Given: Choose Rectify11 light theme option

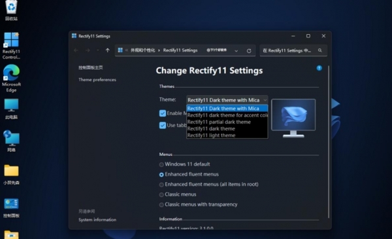Looking at the screenshot, I should click(227, 136).
